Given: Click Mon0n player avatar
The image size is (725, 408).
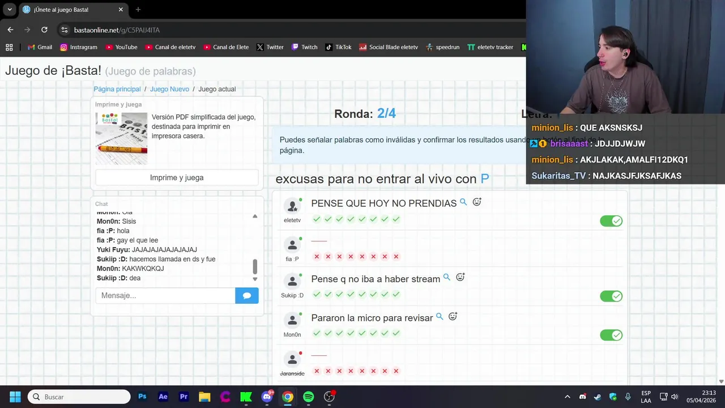Looking at the screenshot, I should pos(292,321).
